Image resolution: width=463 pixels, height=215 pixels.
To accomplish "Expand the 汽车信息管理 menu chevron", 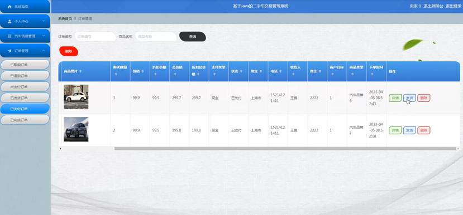I will pyautogui.click(x=44, y=36).
